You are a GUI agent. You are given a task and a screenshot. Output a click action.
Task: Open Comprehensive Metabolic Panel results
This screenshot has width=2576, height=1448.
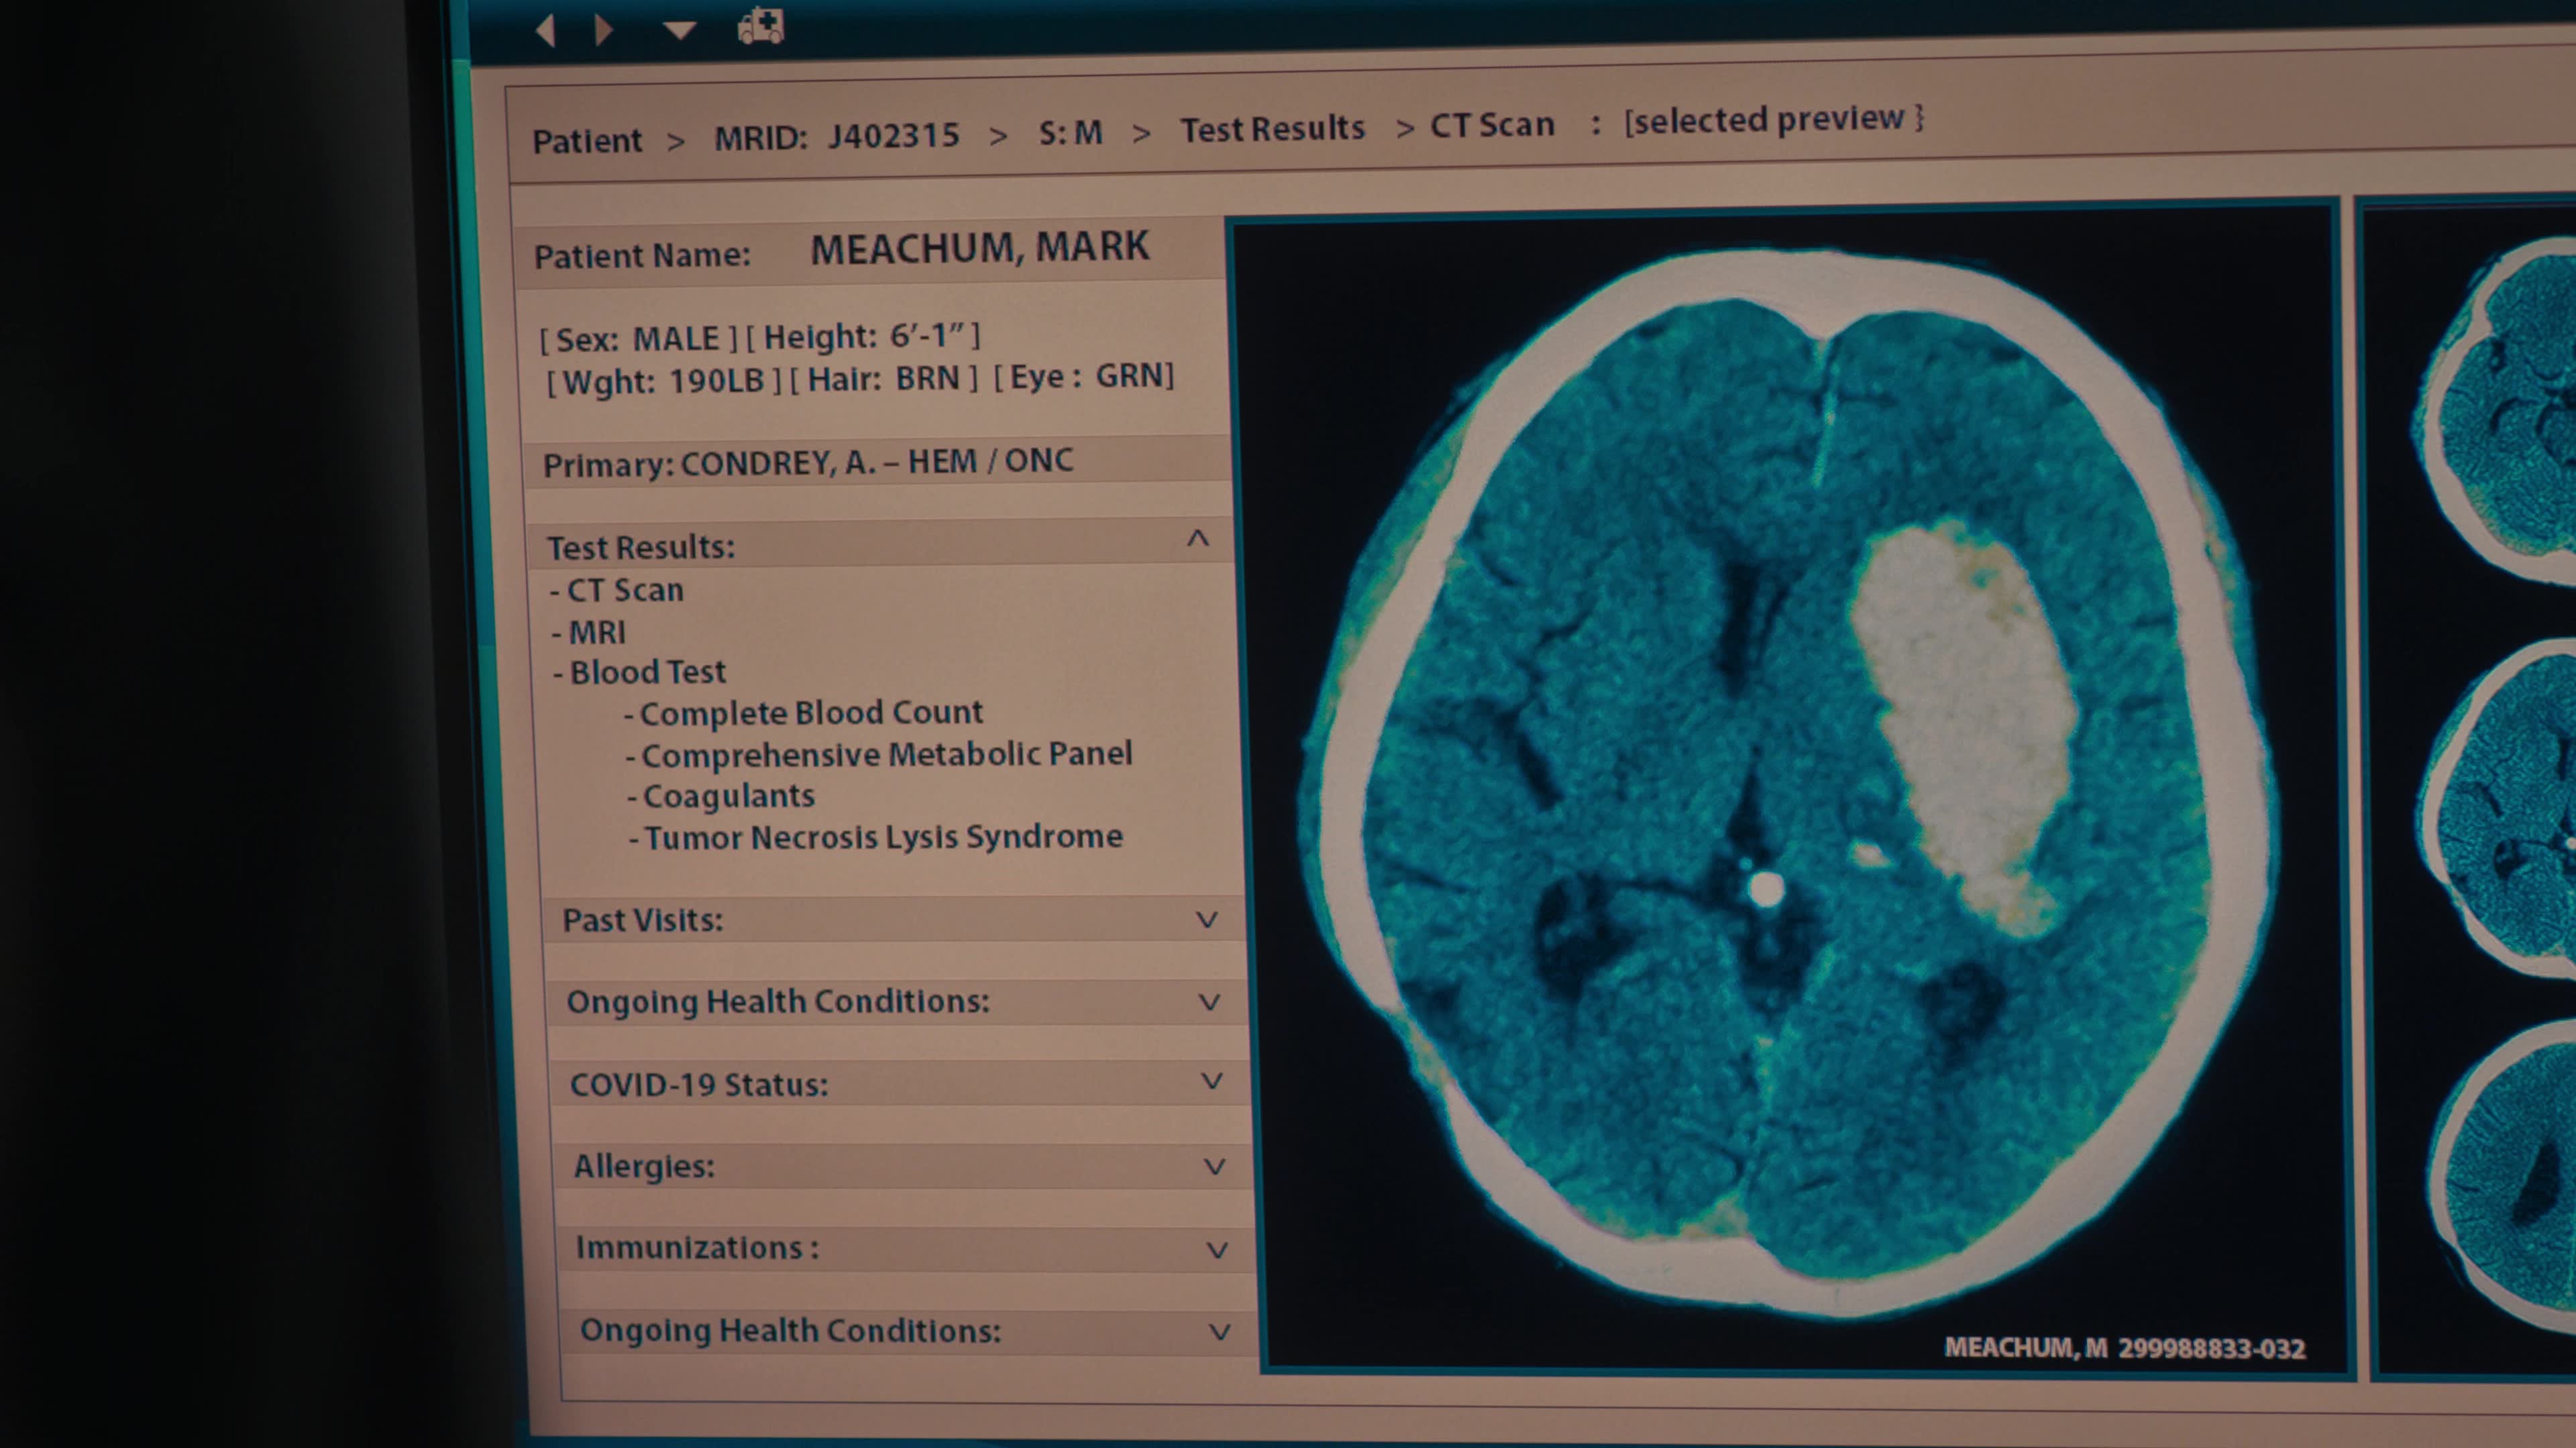(886, 754)
